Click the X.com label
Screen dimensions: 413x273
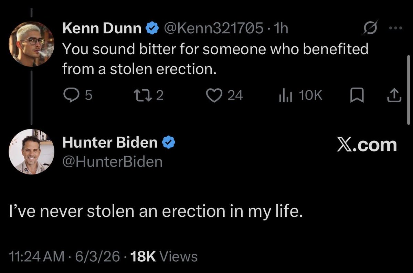tap(366, 145)
